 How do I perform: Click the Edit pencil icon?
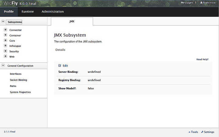pyautogui.click(x=60, y=65)
